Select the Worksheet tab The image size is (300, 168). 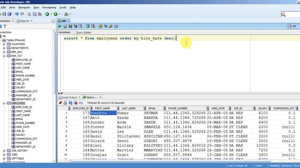point(64,32)
